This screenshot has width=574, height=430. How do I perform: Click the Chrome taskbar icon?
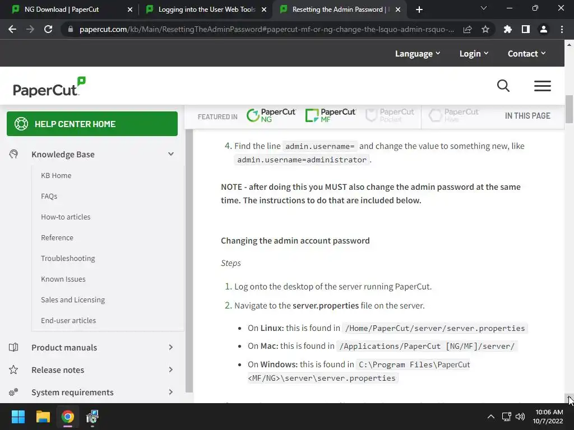pyautogui.click(x=68, y=417)
